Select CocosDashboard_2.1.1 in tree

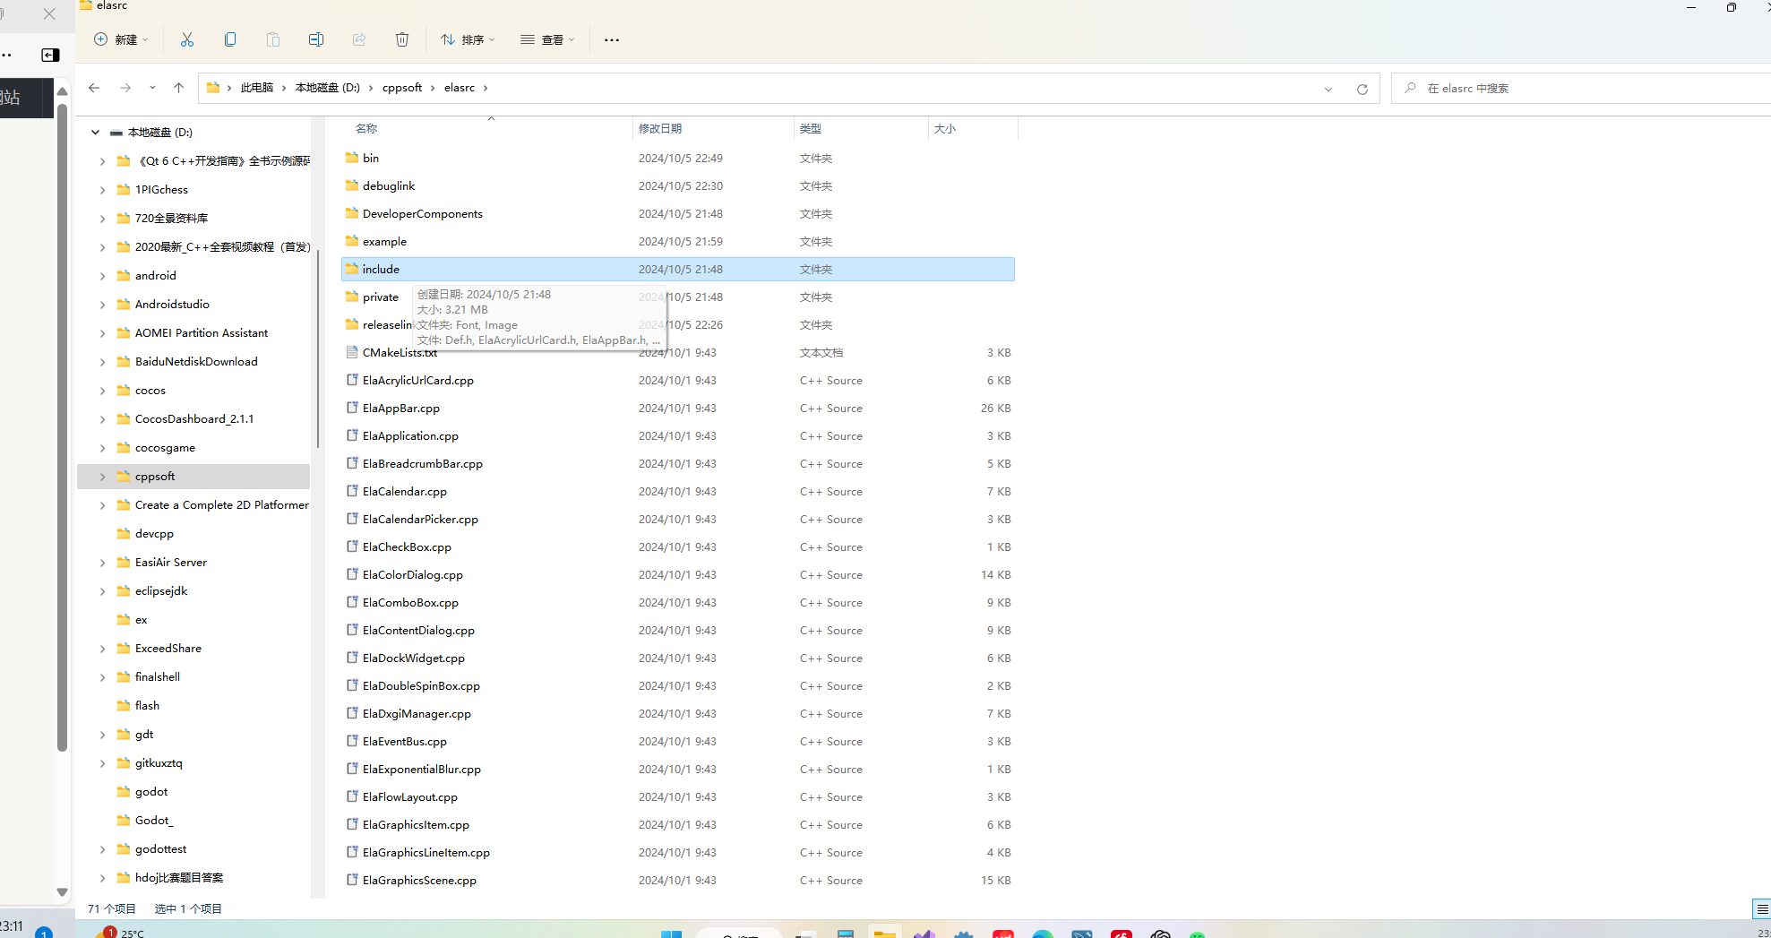[194, 419]
